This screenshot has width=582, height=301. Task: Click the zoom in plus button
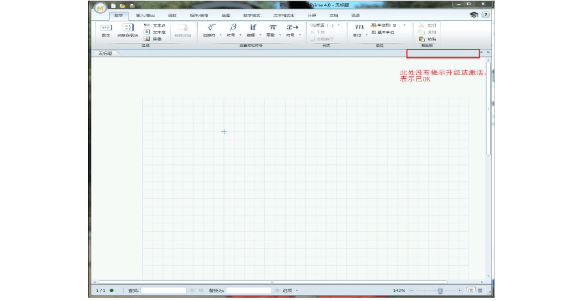[459, 291]
